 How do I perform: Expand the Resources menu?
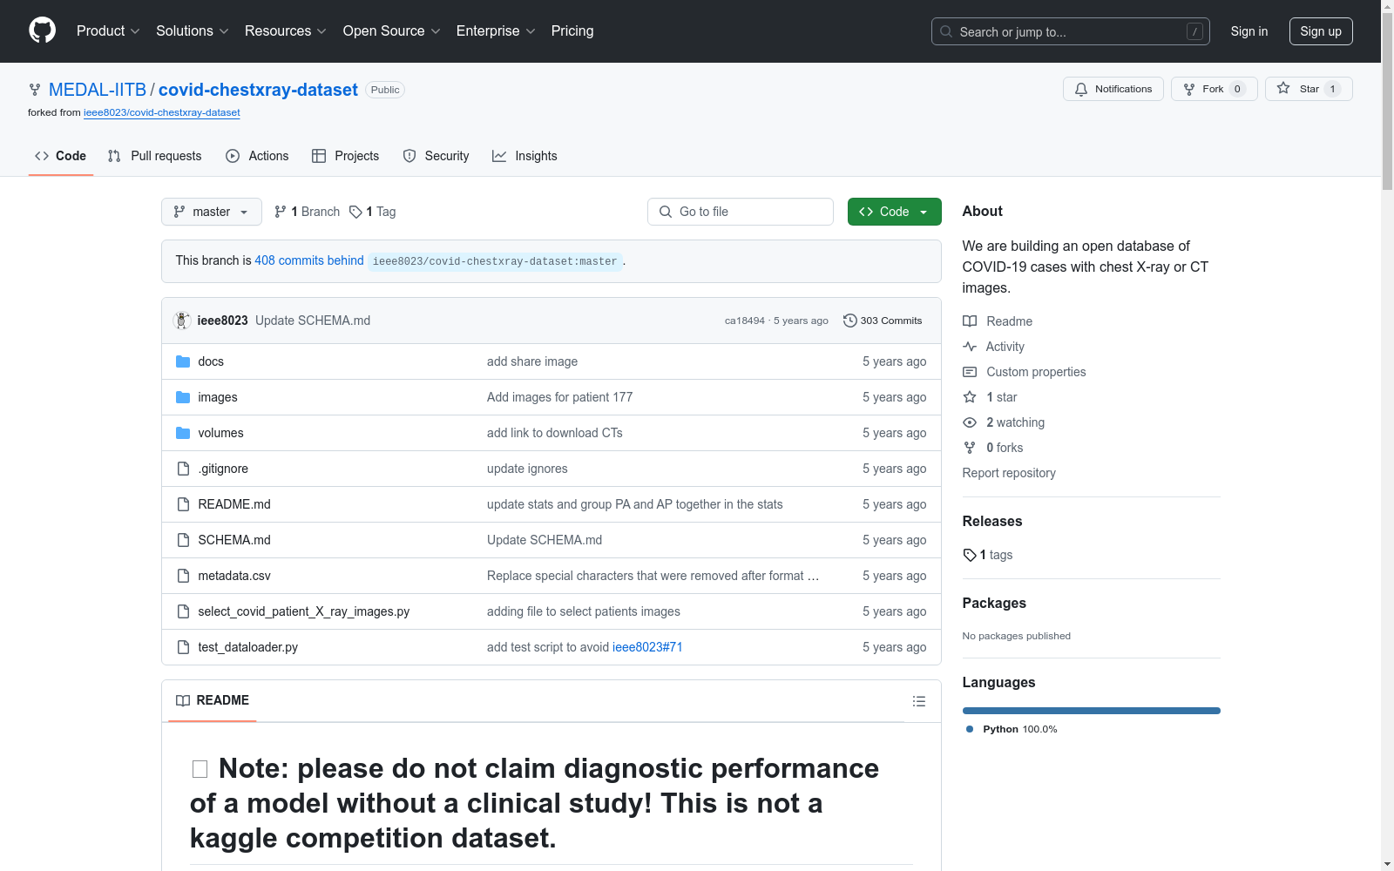click(286, 30)
